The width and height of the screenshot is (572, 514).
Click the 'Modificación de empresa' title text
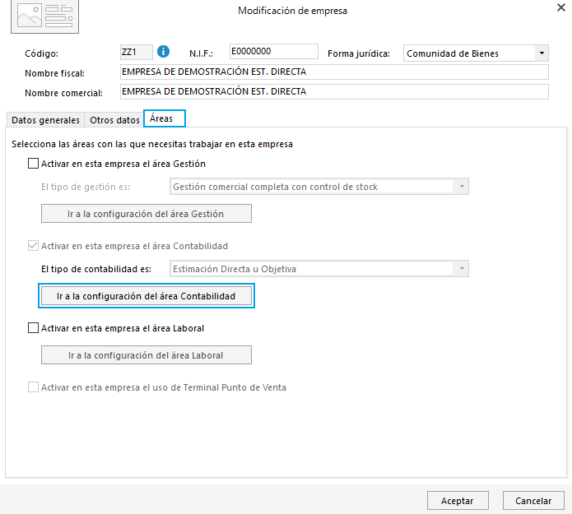click(292, 11)
